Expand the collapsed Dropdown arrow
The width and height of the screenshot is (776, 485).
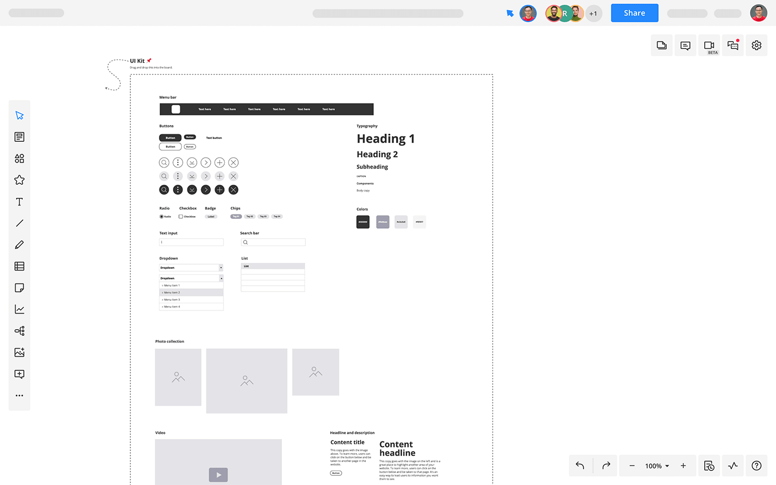point(221,268)
